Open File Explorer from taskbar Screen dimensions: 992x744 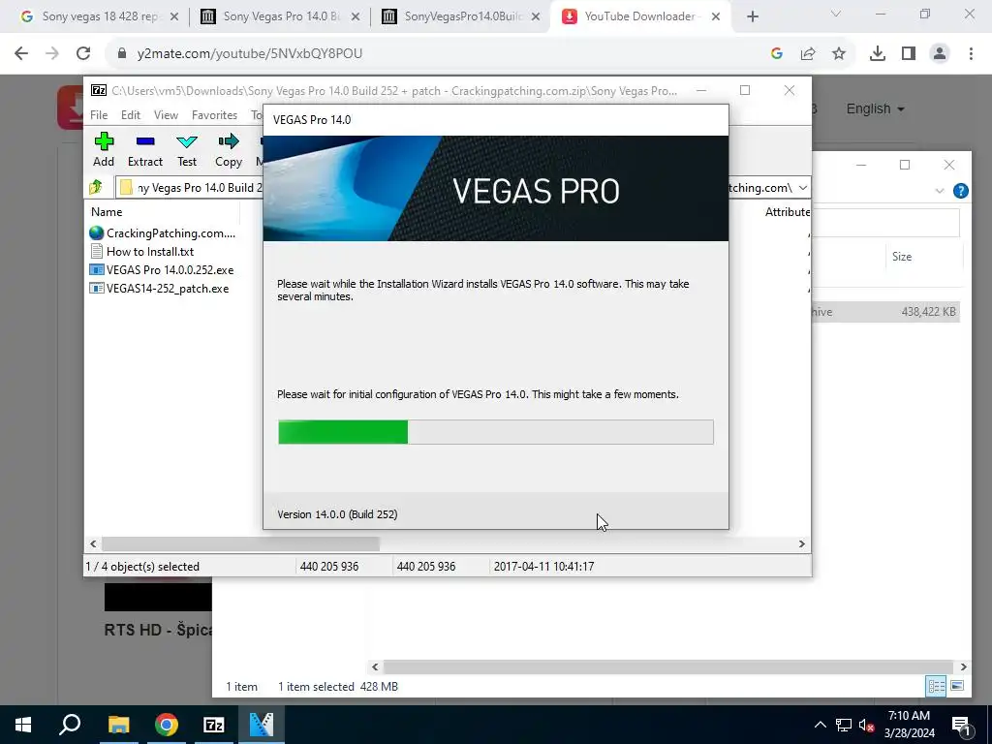tap(118, 725)
